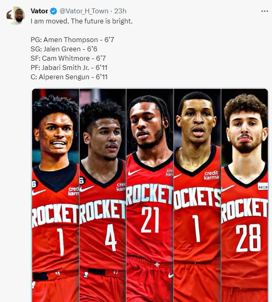
Task: Click the Nike swoosh on jersey 21
Action: pos(134,172)
